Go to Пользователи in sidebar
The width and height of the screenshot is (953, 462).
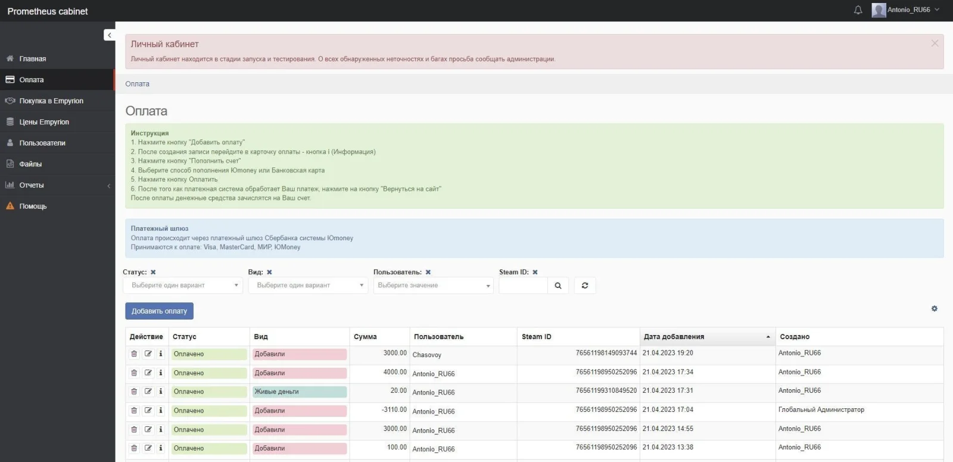tap(42, 143)
